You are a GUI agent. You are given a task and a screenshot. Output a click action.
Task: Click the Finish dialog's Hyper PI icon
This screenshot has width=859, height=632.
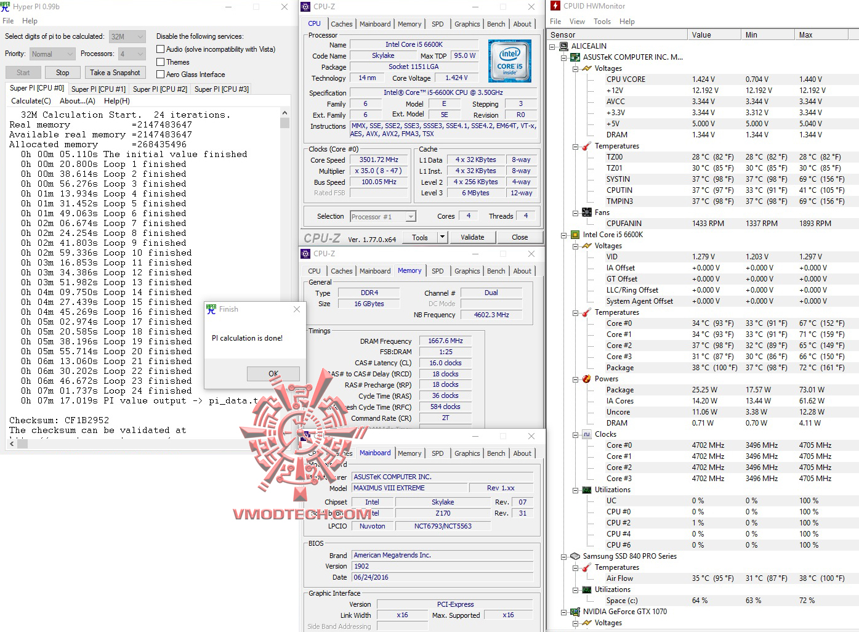(x=212, y=309)
